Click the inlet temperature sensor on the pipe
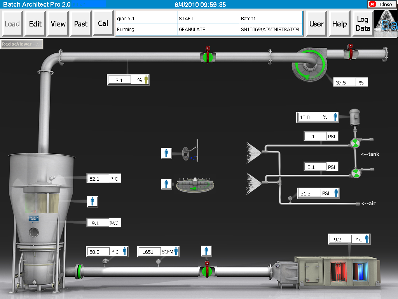Image resolution: width=398 pixels, height=299 pixels. click(x=105, y=262)
